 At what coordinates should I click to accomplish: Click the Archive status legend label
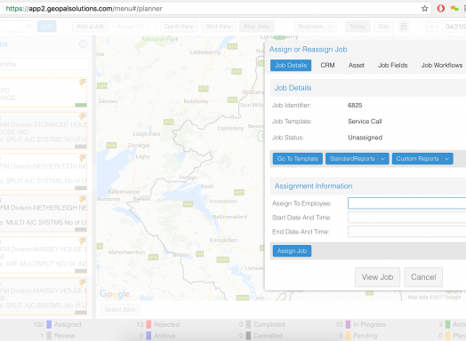[165, 336]
